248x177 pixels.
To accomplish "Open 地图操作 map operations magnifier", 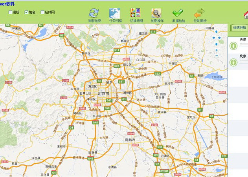I will click(156, 13).
